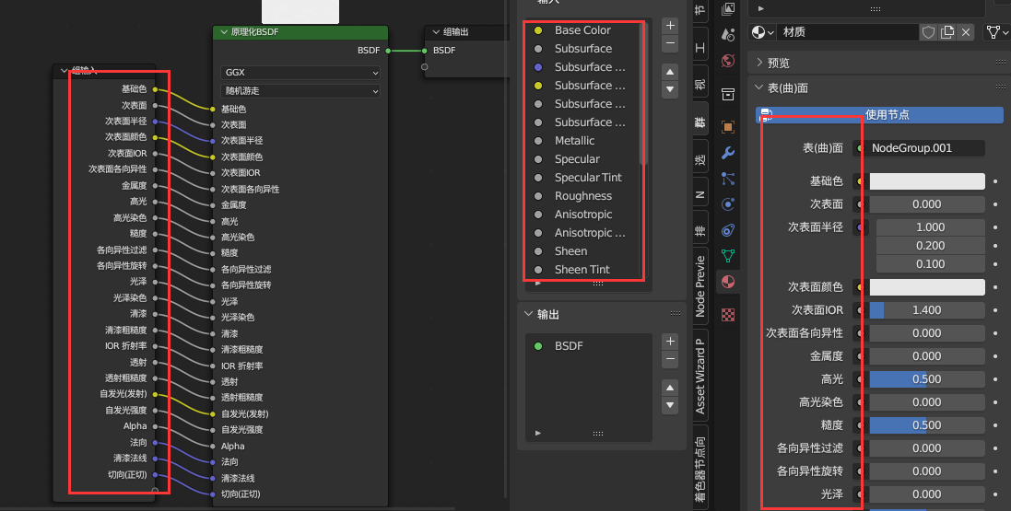Open the world properties globe icon
Viewport: 1011px width, 511px height.
[728, 61]
